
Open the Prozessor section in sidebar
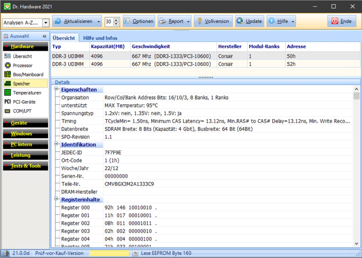[x=22, y=65]
